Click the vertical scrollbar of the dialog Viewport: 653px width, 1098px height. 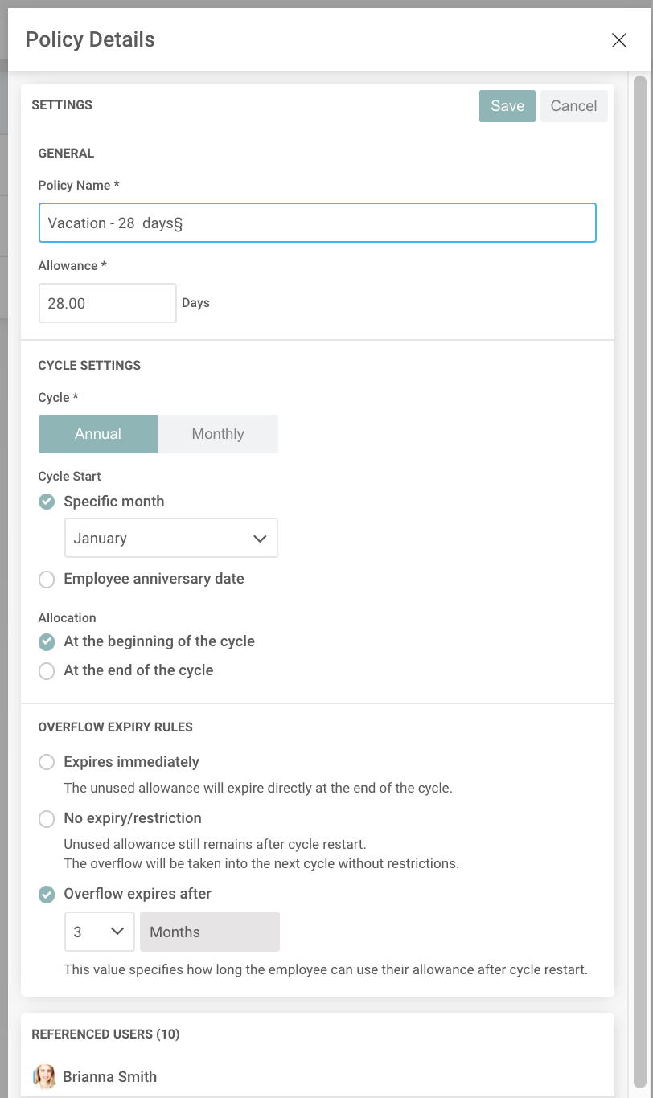click(x=640, y=563)
